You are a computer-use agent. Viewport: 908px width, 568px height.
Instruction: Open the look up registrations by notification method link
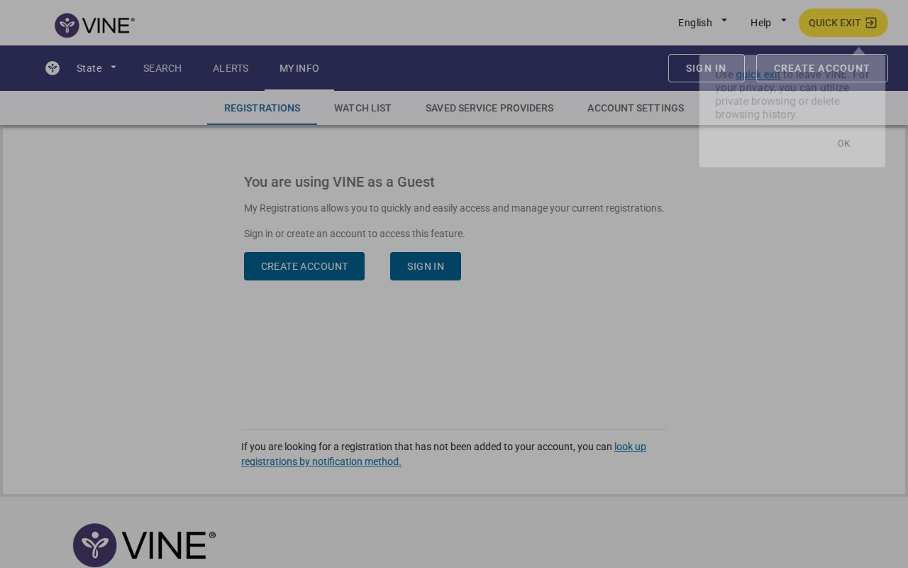pyautogui.click(x=444, y=454)
